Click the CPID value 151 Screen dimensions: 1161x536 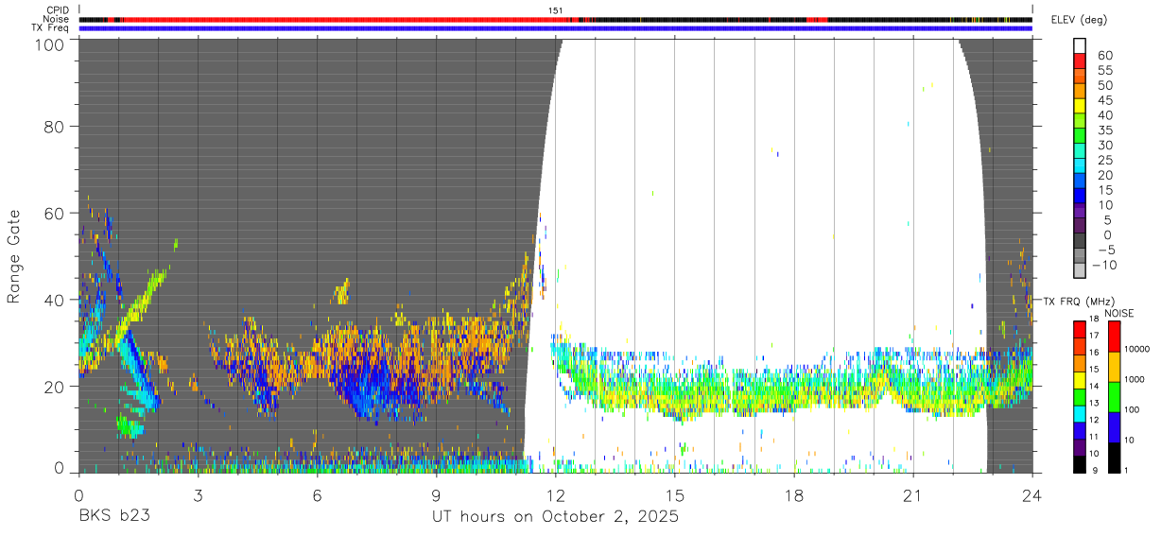pos(555,10)
